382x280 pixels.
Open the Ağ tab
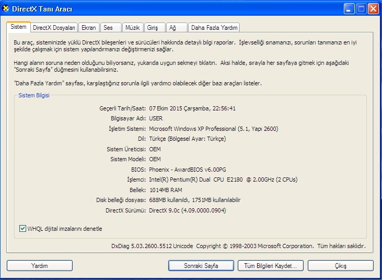point(177,28)
